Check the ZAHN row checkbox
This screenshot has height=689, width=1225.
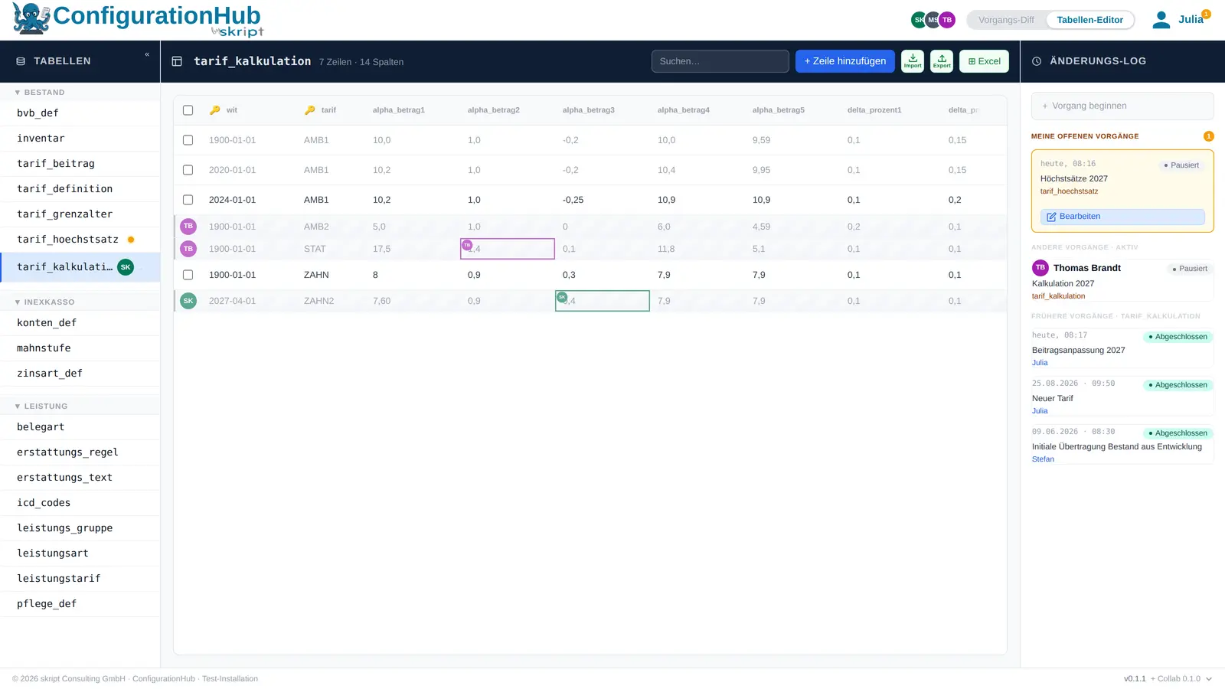(188, 275)
